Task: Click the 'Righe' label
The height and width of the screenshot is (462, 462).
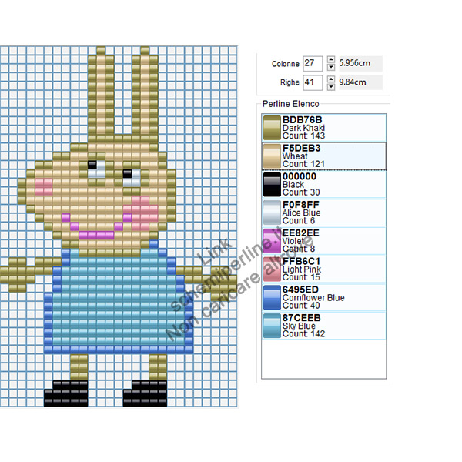Action: [x=290, y=82]
